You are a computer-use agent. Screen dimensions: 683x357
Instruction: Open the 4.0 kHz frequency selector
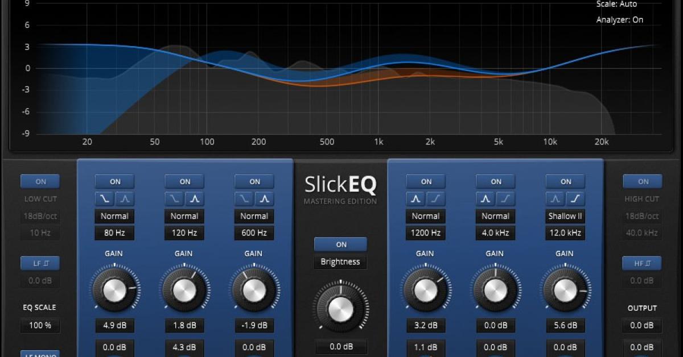(496, 233)
